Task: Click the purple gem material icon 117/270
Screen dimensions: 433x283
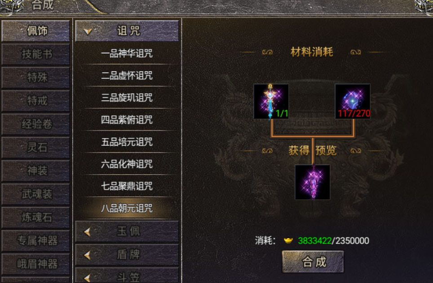Action: pyautogui.click(x=352, y=101)
